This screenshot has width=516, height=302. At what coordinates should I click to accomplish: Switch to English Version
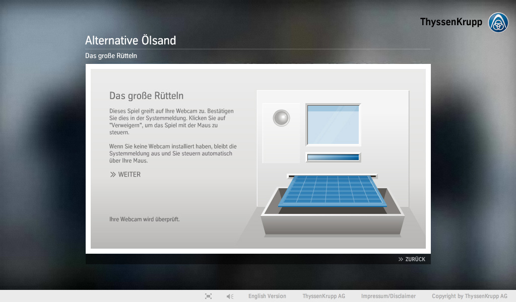267,296
